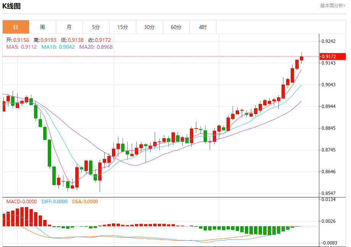The image size is (351, 247).
Task: Click the MA10: 0.9042 legend
Action: [x=58, y=47]
